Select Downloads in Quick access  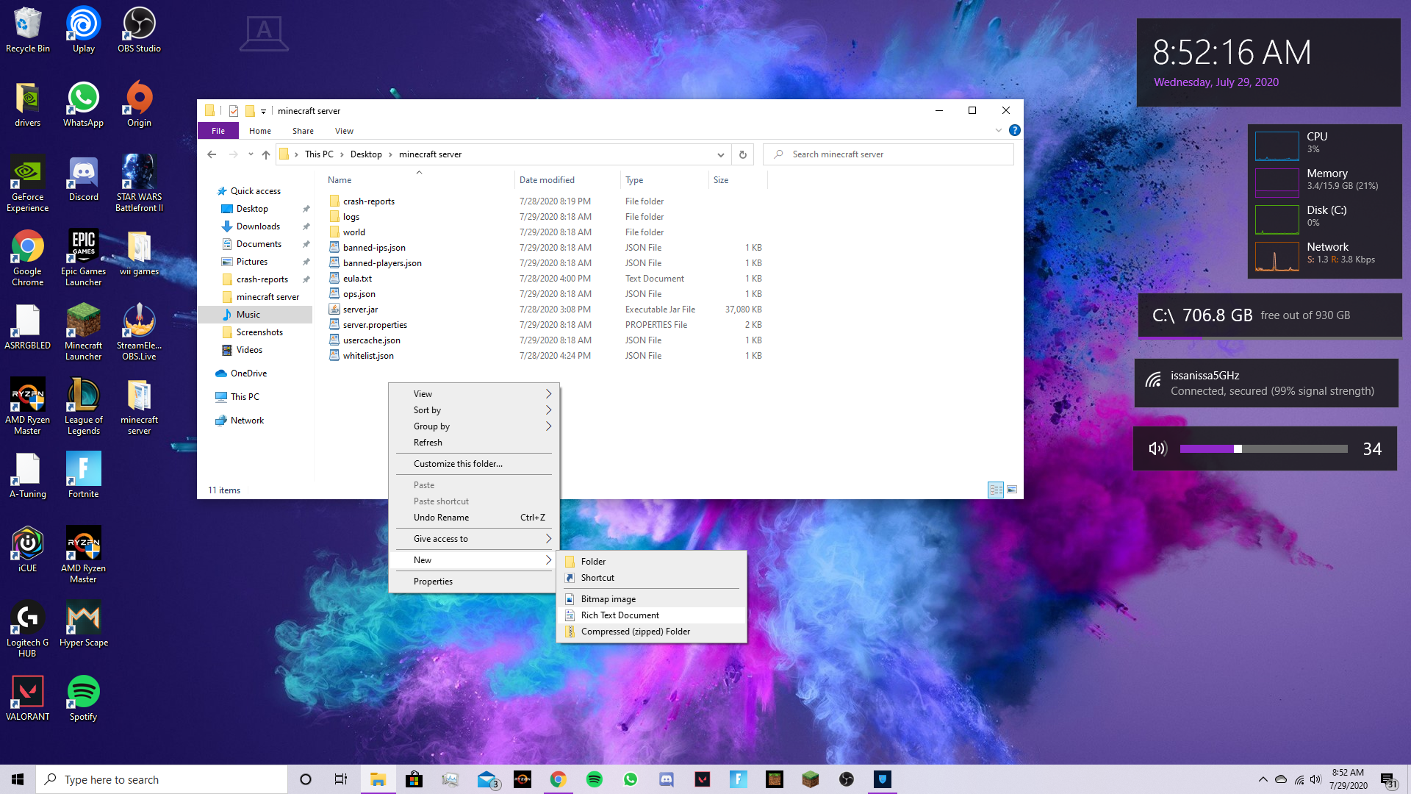coord(258,226)
